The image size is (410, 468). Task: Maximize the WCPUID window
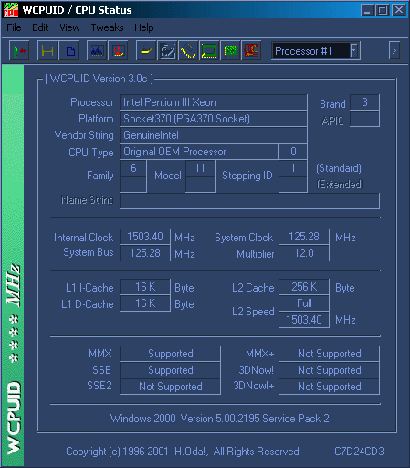383,10
